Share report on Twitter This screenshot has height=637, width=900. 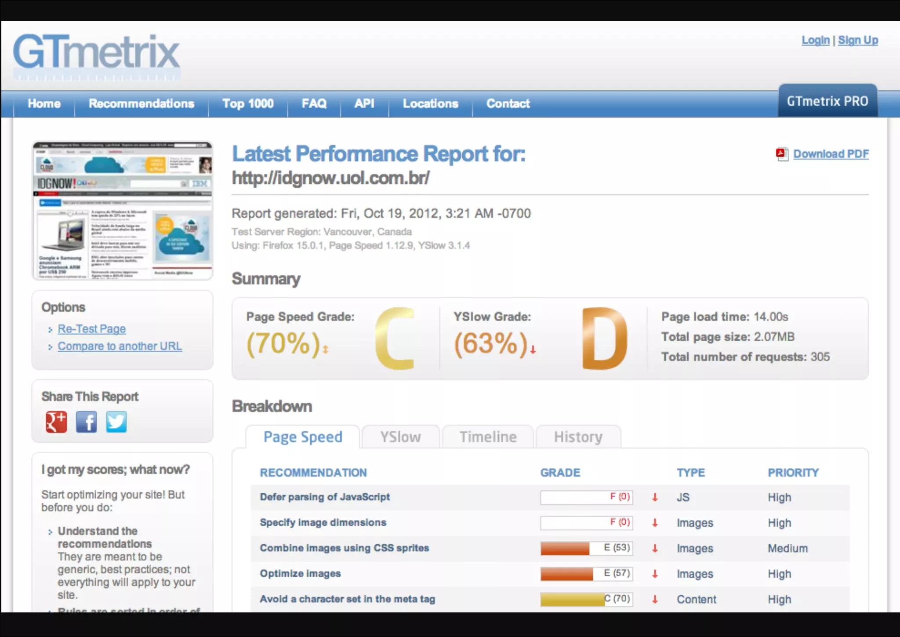116,422
